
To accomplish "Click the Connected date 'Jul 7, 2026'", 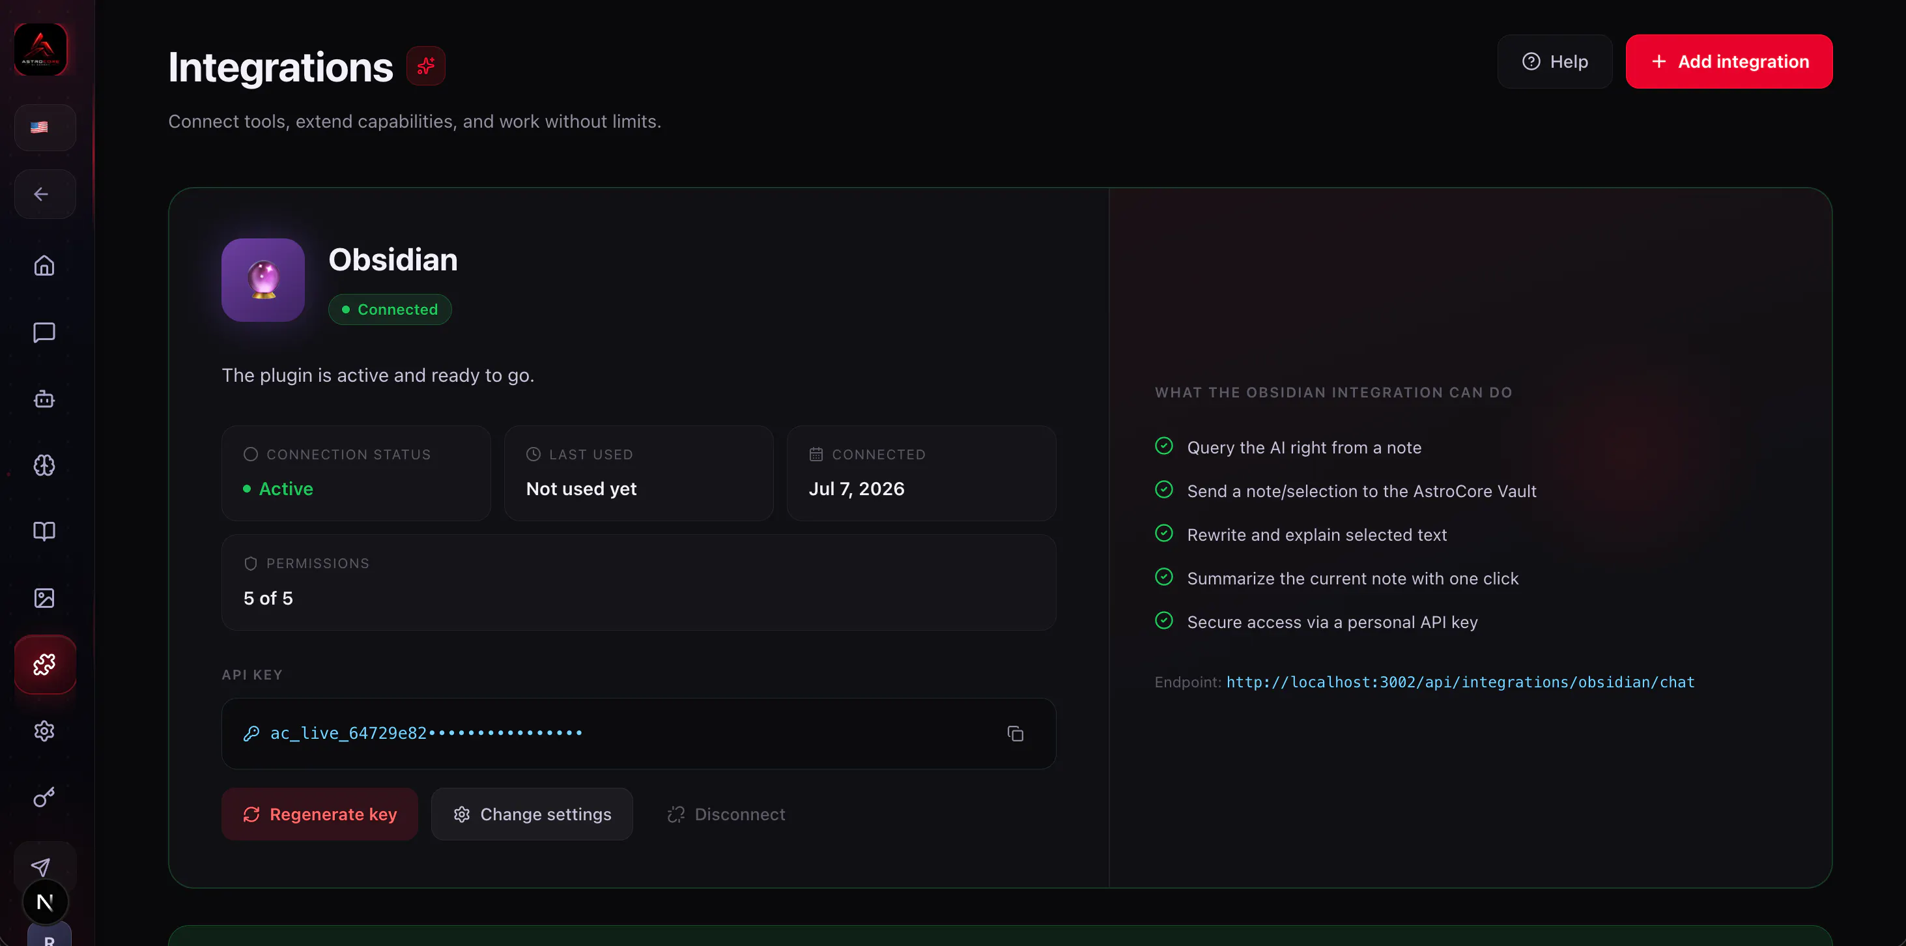I will (x=856, y=489).
